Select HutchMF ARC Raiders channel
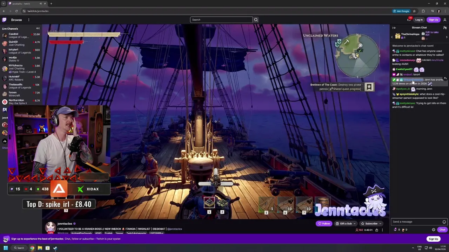This screenshot has width=449, height=252. 21,78
